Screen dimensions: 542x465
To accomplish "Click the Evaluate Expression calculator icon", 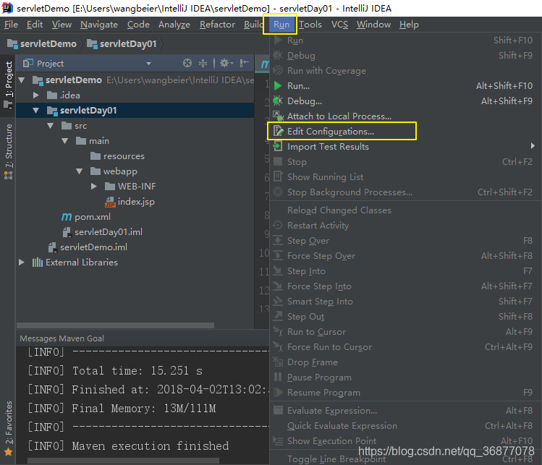I will [x=278, y=411].
